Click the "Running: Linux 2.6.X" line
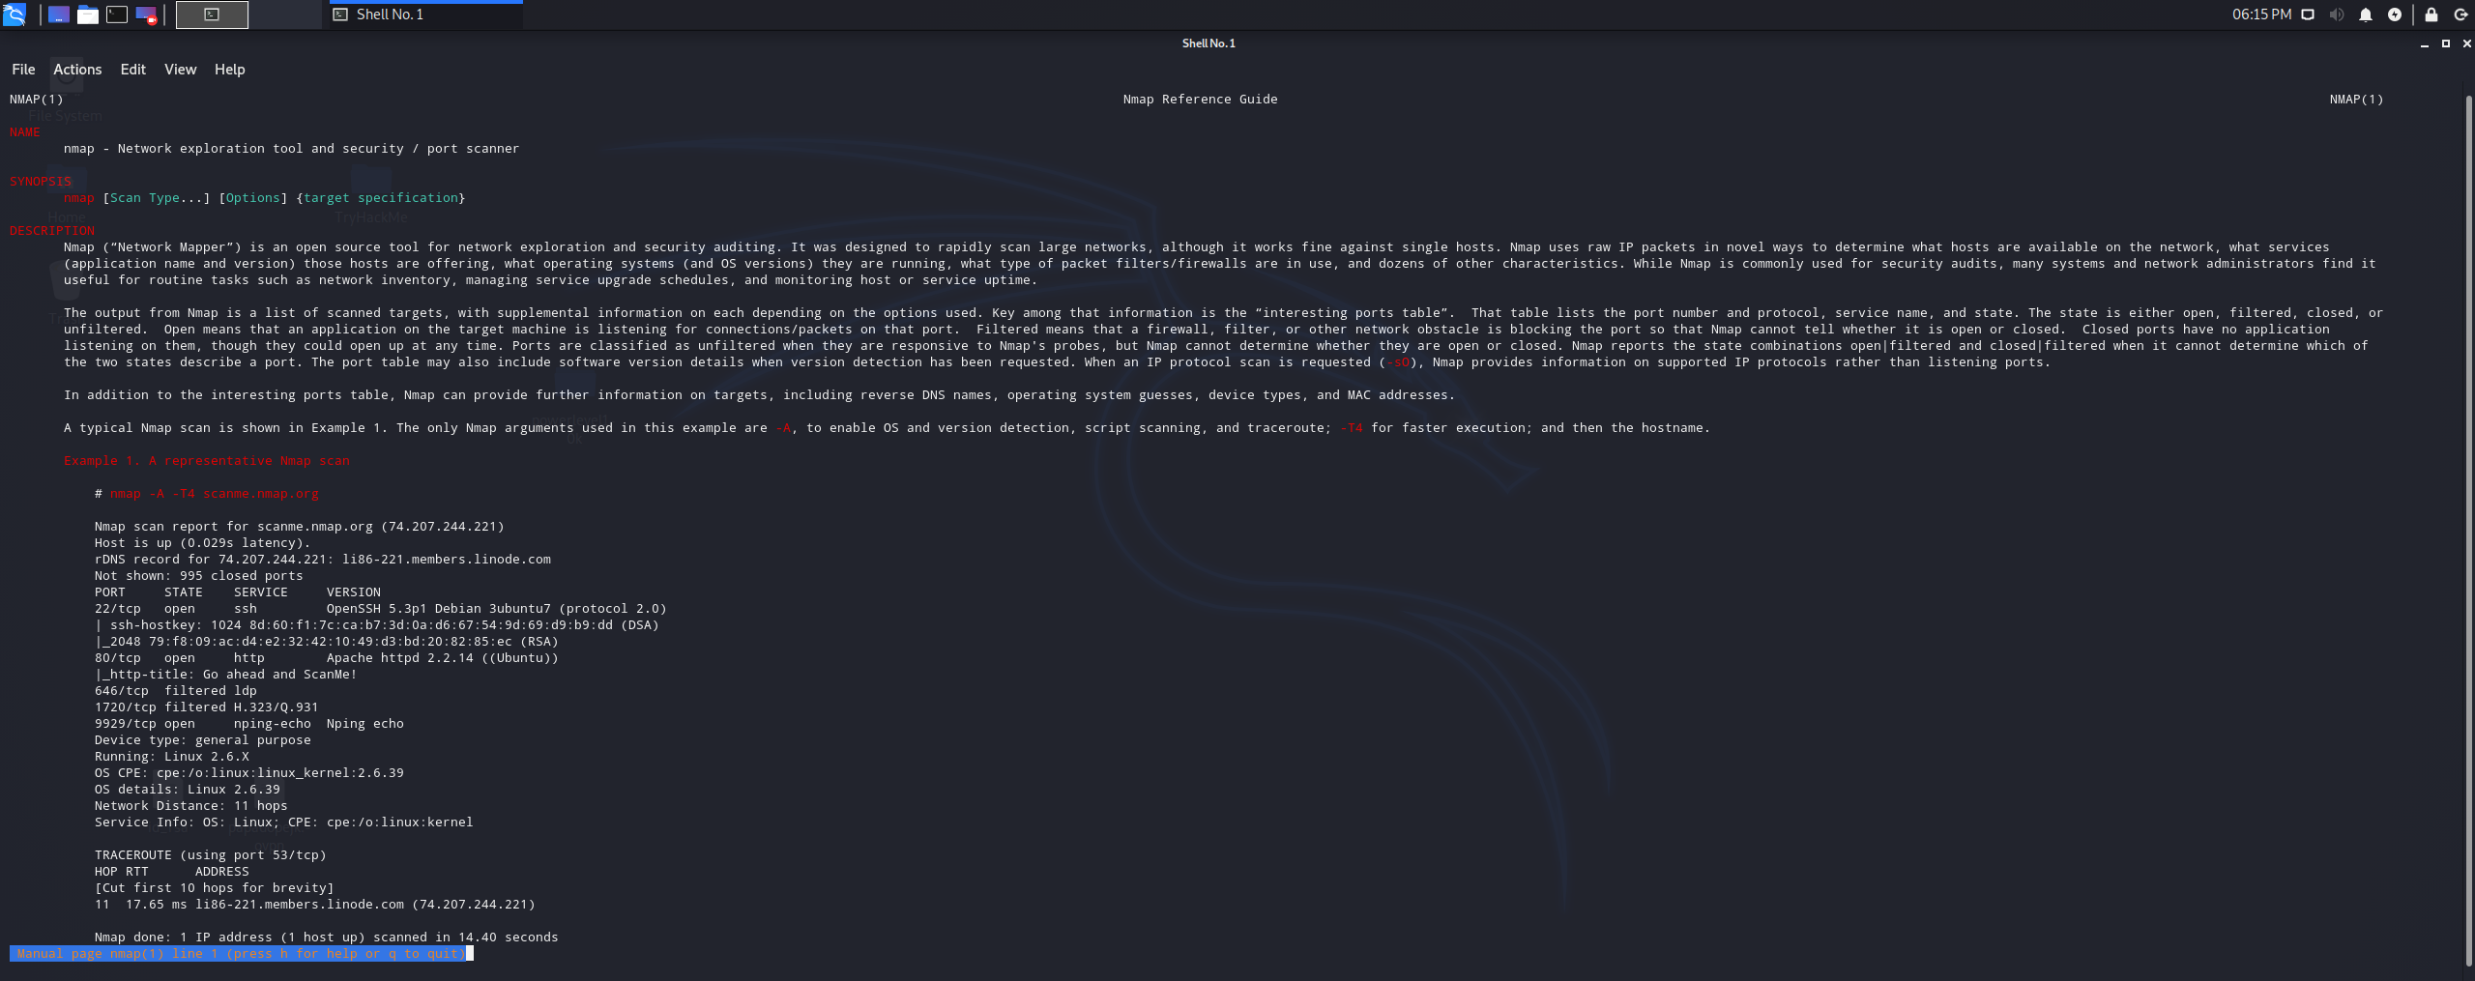This screenshot has width=2475, height=981. [172, 757]
